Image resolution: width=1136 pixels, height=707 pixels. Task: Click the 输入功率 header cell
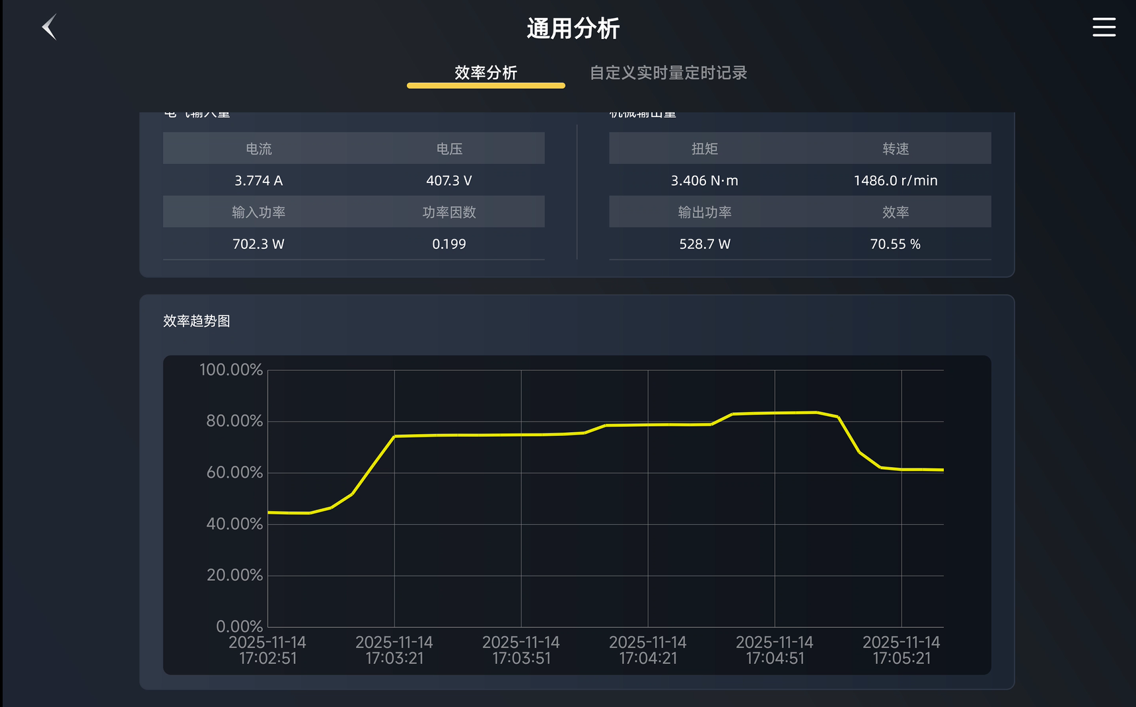click(x=259, y=212)
